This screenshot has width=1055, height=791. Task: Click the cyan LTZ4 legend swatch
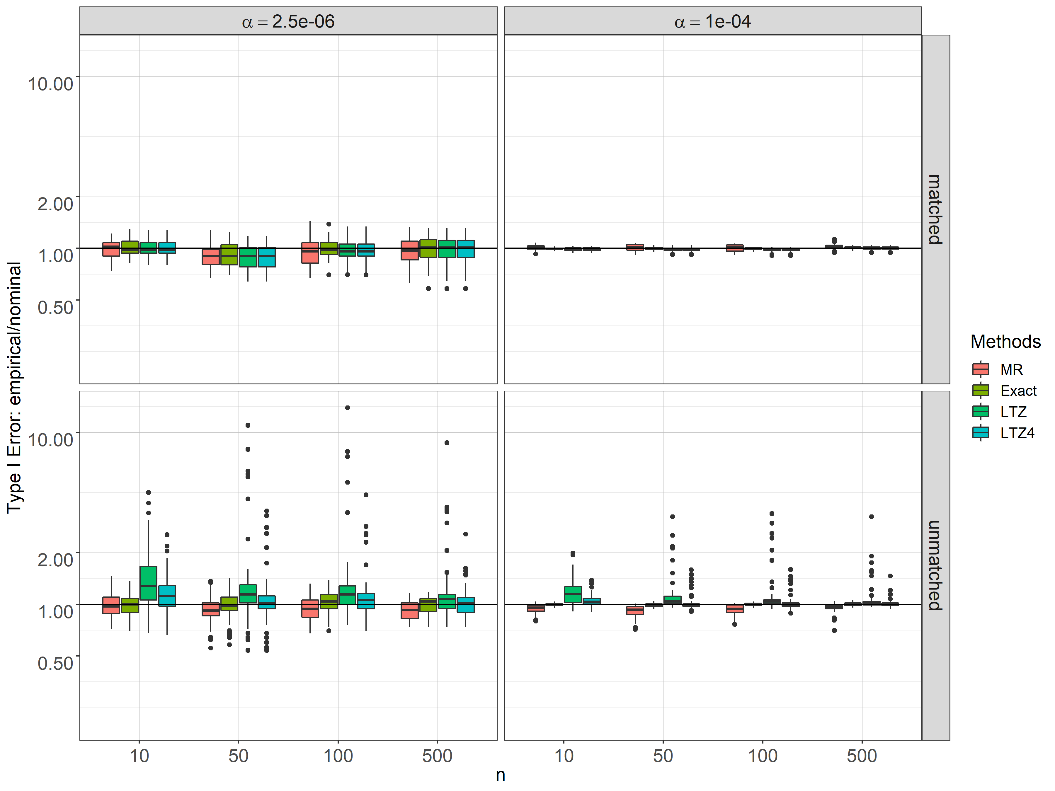981,432
